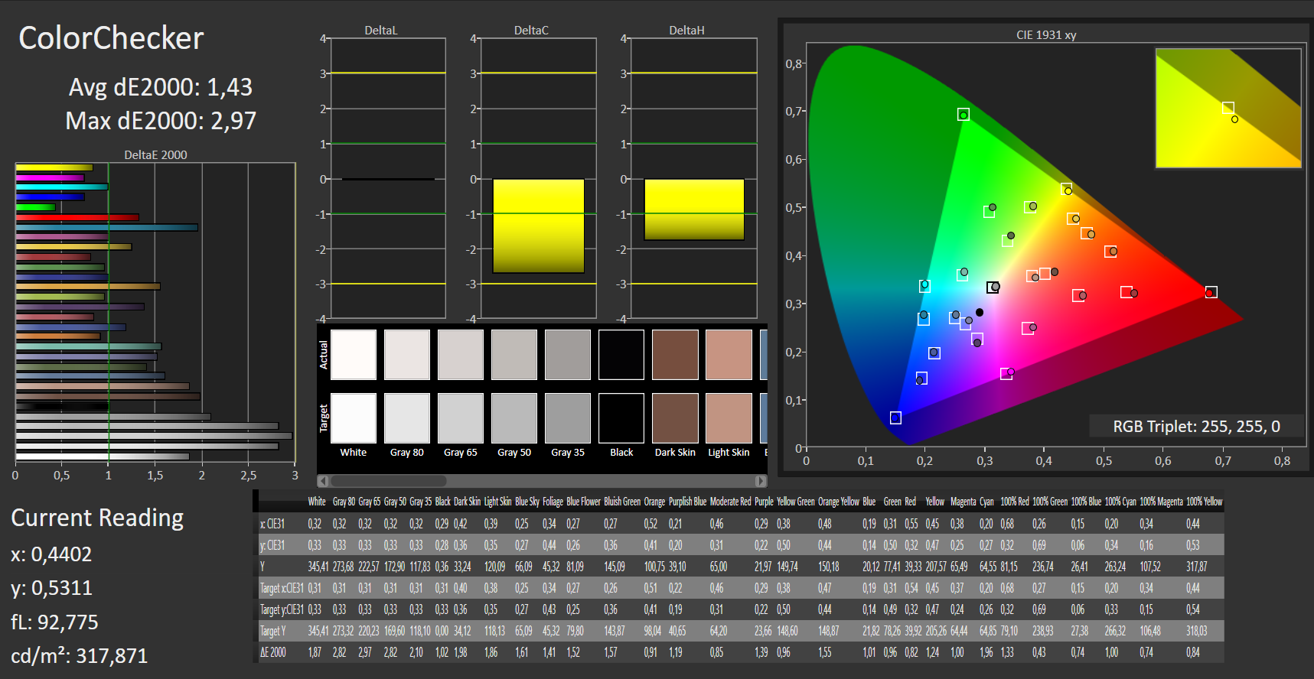Select the magenta bar in DeltaE 2000 chart
Viewport: 1314px width, 679px height.
(x=50, y=177)
